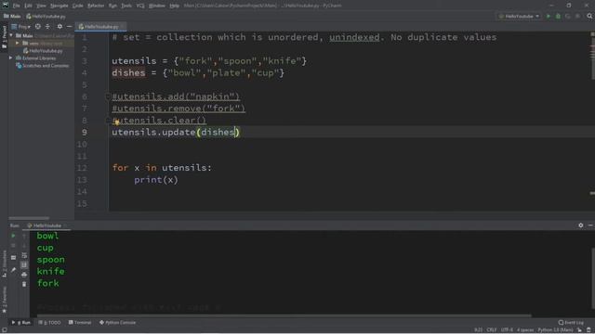Click the pin tab icon in Run panel

tap(13, 270)
